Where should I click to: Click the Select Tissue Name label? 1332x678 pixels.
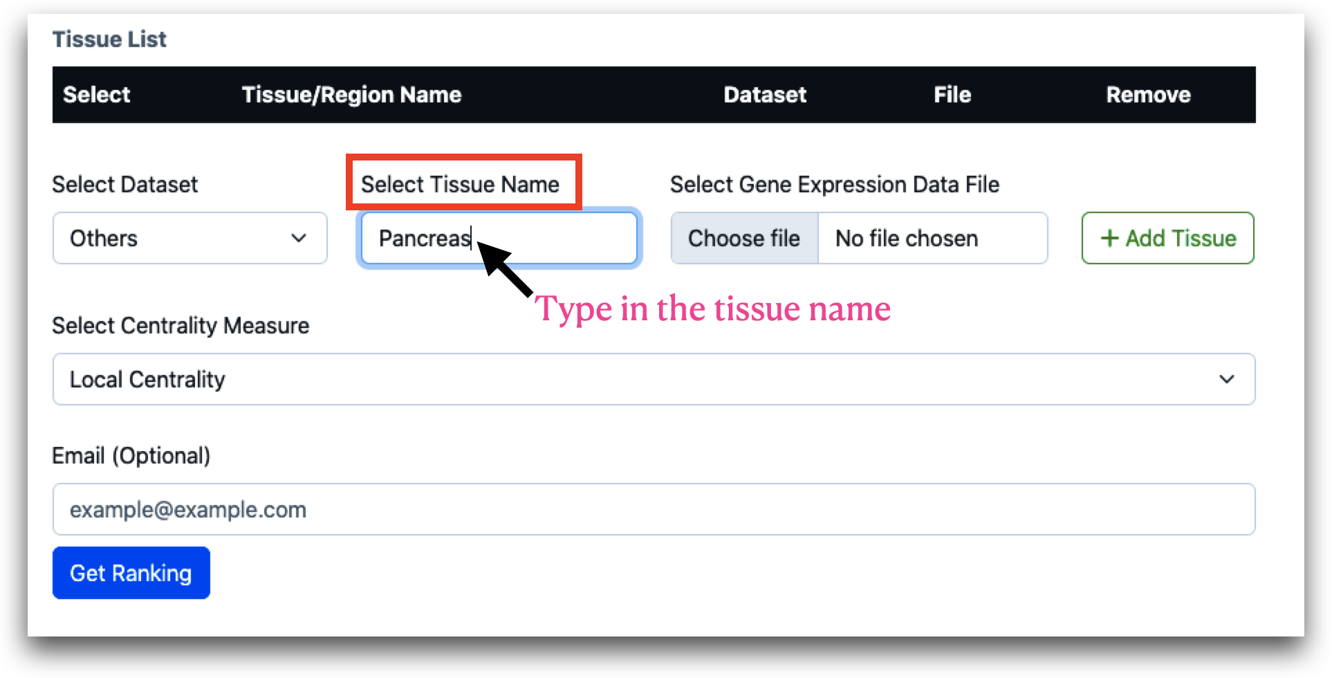(460, 184)
